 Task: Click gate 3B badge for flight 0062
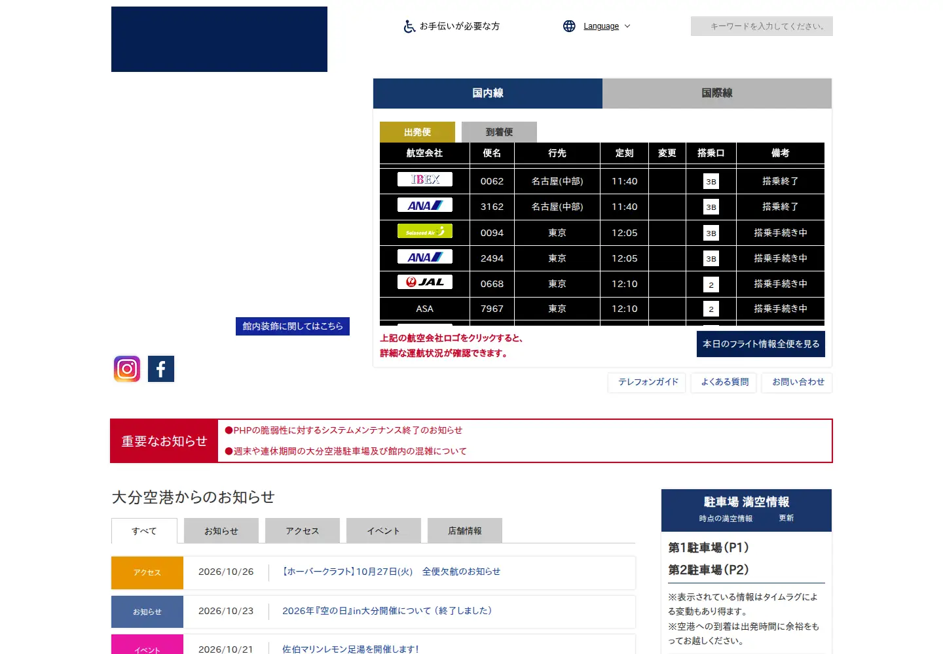711,182
